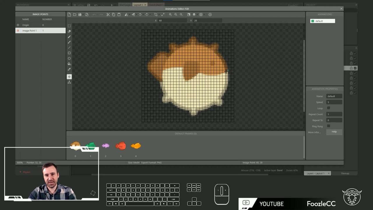Select frame 2 purple fish thumbnail
Screen dimensions: 373x210
105,146
